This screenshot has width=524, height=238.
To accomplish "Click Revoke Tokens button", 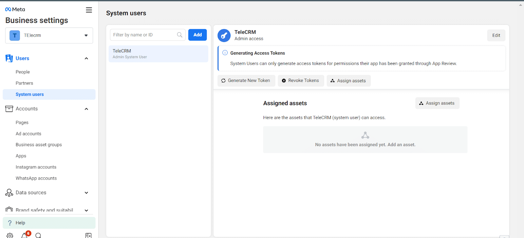I will click(x=301, y=81).
